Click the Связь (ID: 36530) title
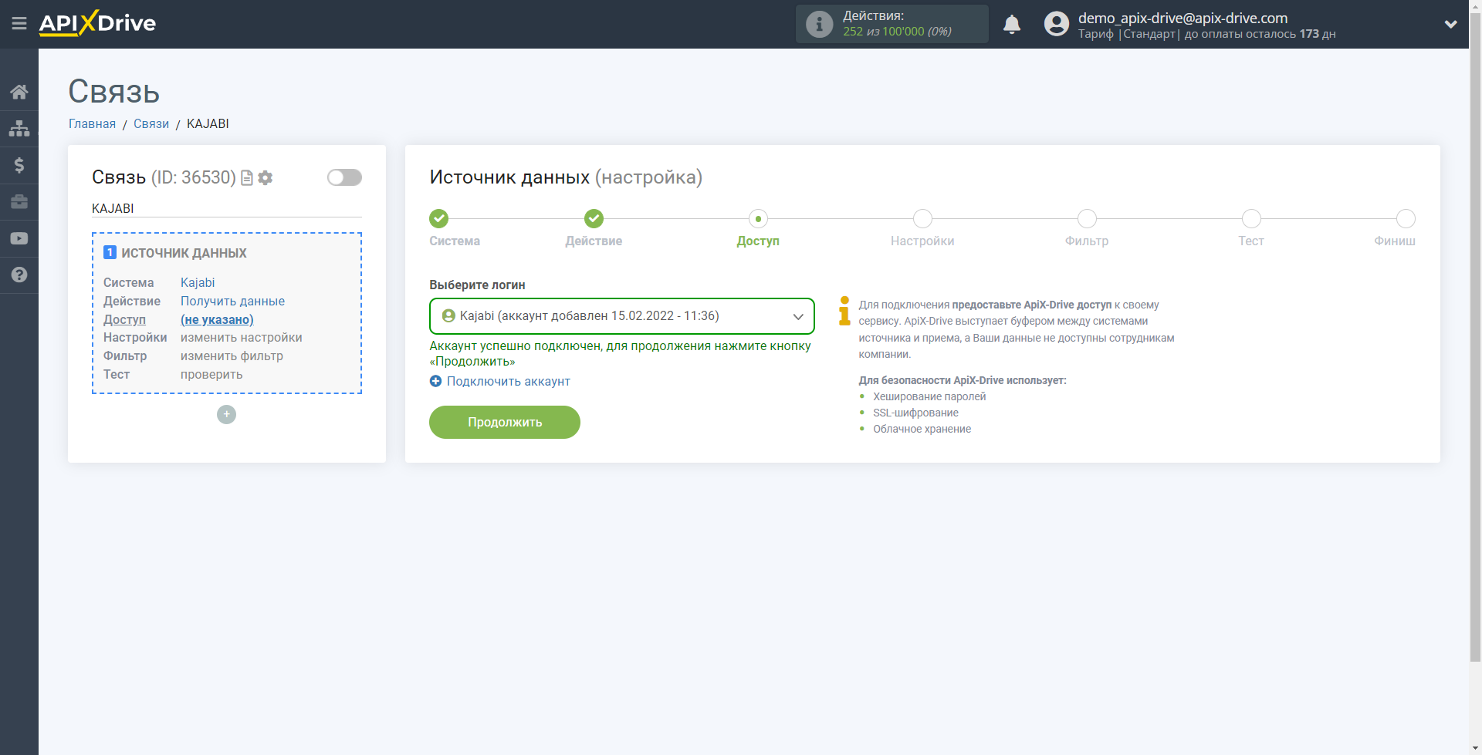The image size is (1482, 755). [164, 177]
